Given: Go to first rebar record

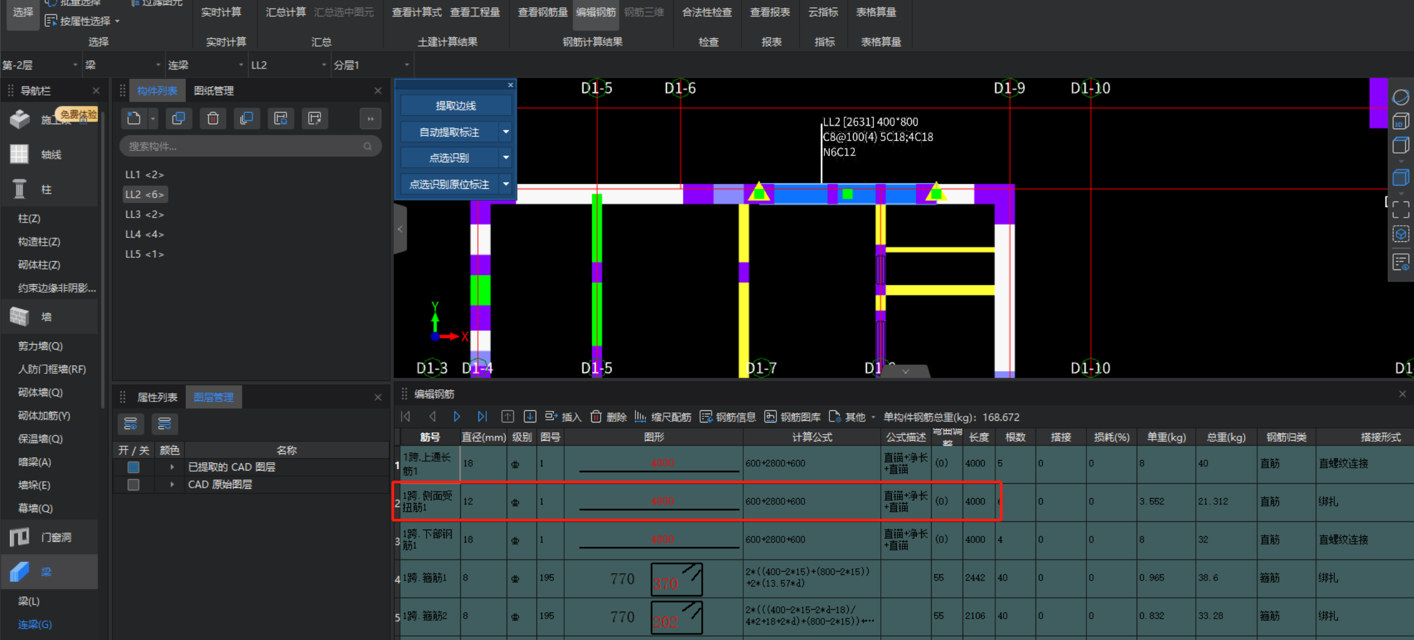Looking at the screenshot, I should 406,416.
